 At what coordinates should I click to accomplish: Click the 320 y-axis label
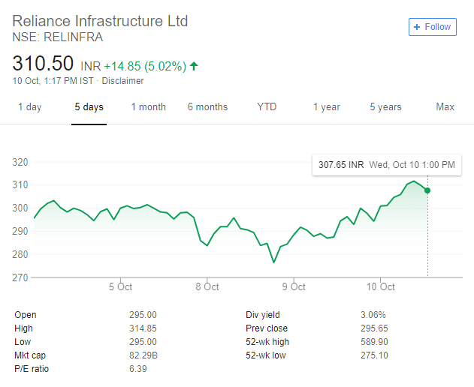20,162
